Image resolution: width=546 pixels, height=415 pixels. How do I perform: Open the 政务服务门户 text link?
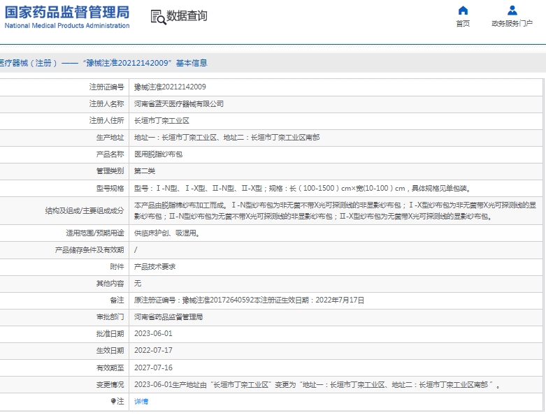coord(512,24)
